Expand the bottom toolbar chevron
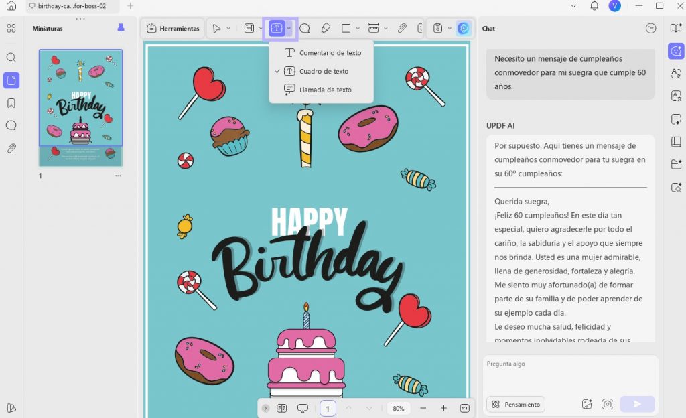The height and width of the screenshot is (418, 686). pos(265,408)
